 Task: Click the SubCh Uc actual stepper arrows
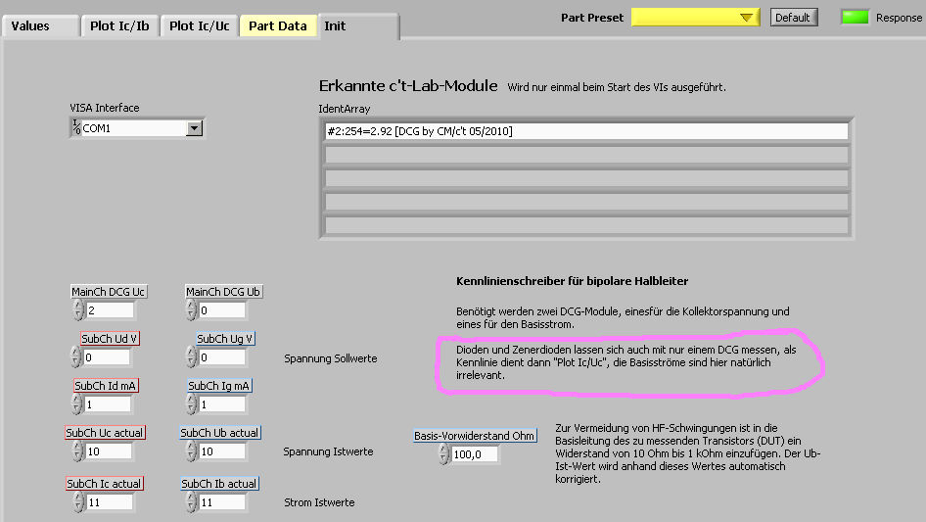click(x=76, y=451)
